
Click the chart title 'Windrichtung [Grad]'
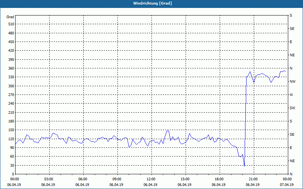click(153, 3)
